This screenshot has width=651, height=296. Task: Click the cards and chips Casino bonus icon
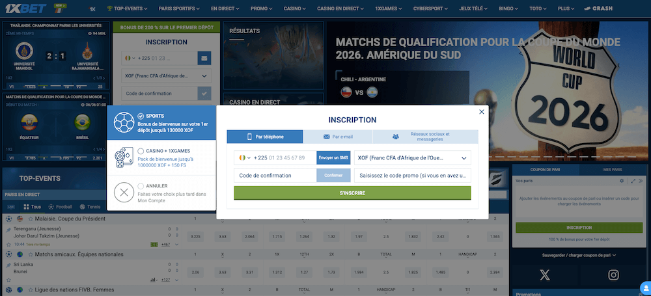124,157
